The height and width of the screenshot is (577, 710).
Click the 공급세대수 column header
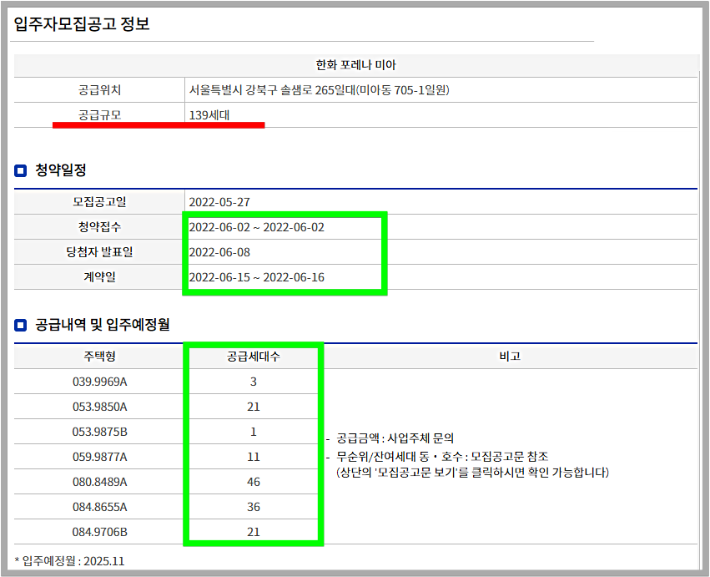pos(253,357)
